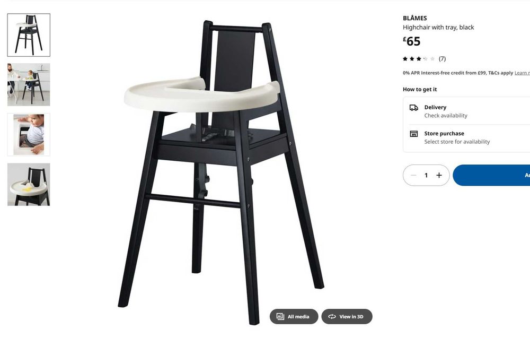Open the All media button
530x338 pixels.
(294, 316)
